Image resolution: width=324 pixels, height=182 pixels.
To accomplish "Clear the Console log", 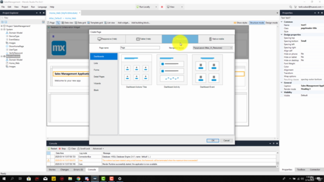I will coord(72,149).
